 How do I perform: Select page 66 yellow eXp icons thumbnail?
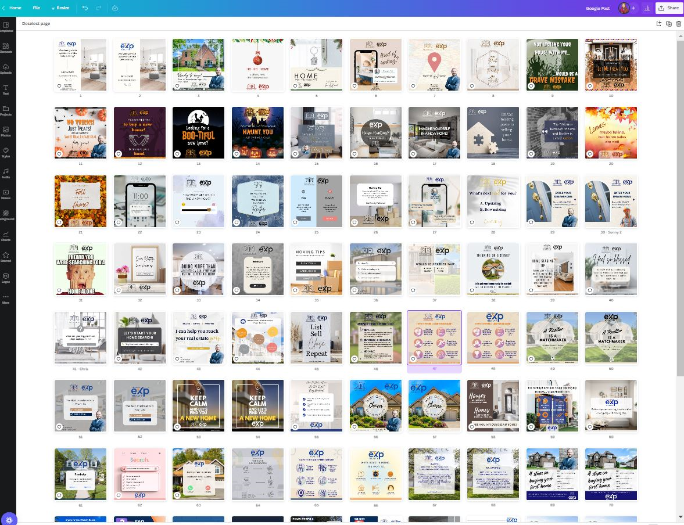pos(375,474)
